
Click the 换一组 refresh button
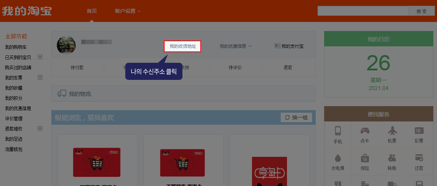296,117
